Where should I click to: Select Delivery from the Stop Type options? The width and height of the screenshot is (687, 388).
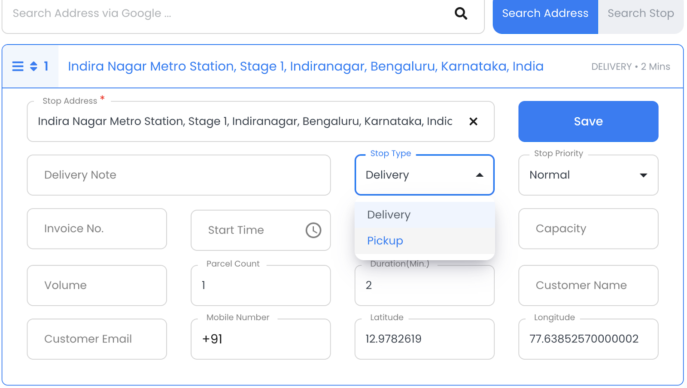(388, 214)
